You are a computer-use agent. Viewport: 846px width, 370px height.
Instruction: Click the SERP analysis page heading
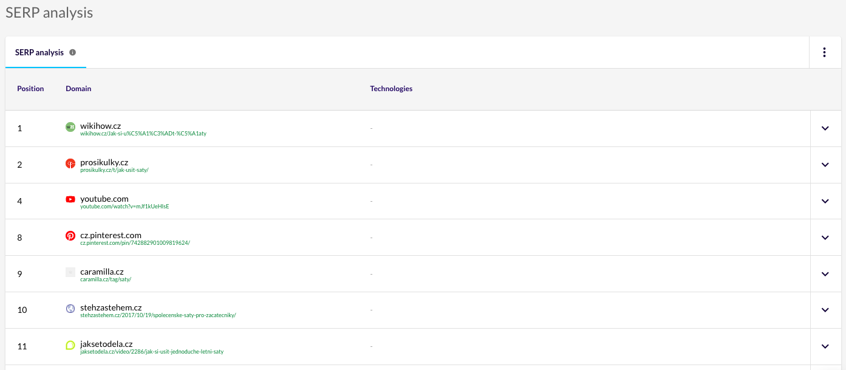tap(49, 13)
